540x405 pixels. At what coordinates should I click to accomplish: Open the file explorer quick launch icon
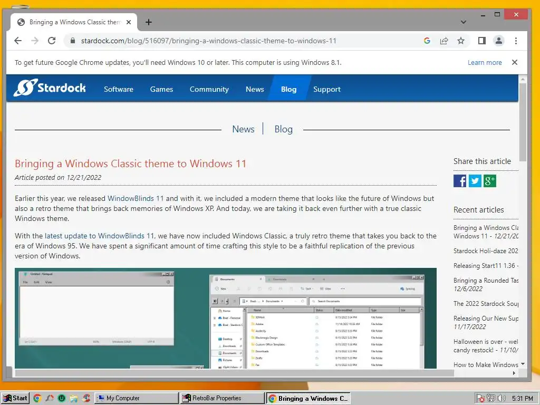(74, 398)
